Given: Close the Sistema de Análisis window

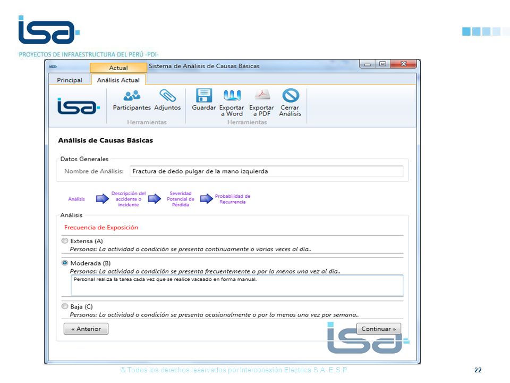Looking at the screenshot, I should click(403, 64).
